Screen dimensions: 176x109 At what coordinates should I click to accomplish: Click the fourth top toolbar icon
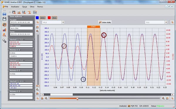click(29, 12)
